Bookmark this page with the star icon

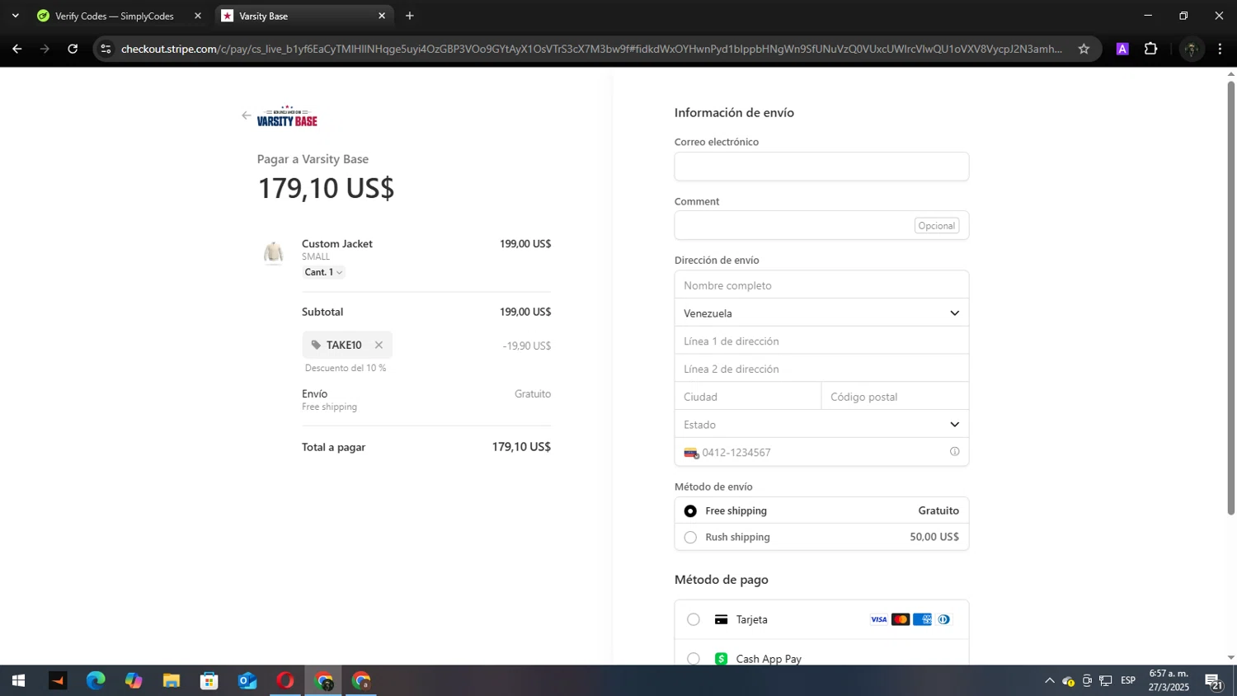(x=1084, y=49)
